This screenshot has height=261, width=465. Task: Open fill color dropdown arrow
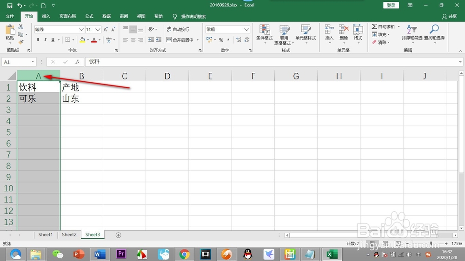[88, 39]
